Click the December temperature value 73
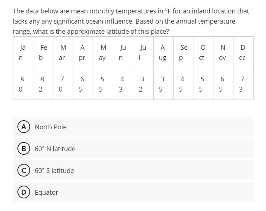The height and width of the screenshot is (211, 266). [x=243, y=84]
